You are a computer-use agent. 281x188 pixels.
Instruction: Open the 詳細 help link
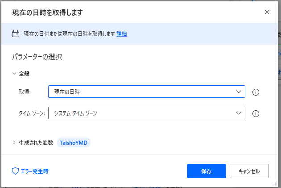coord(122,34)
